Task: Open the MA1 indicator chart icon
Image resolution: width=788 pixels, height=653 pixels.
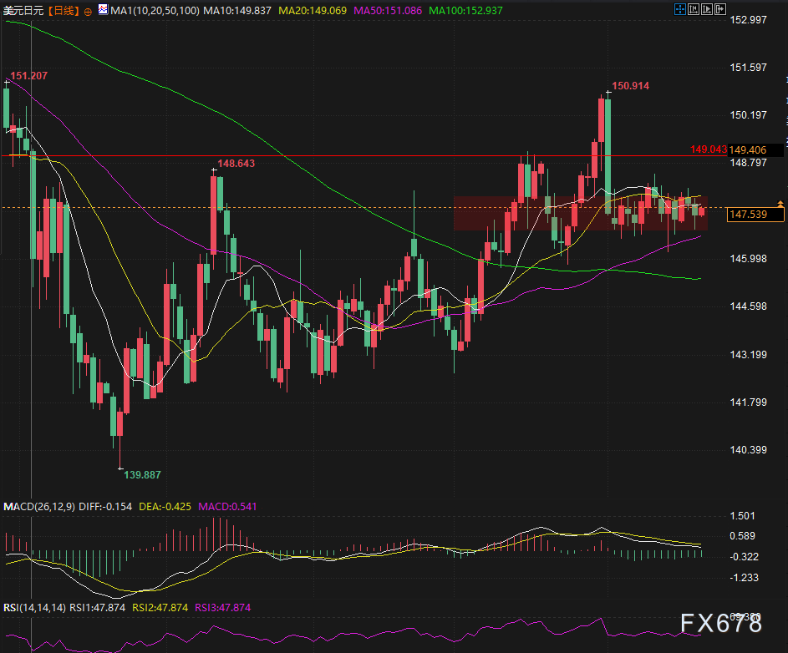Action: [103, 10]
